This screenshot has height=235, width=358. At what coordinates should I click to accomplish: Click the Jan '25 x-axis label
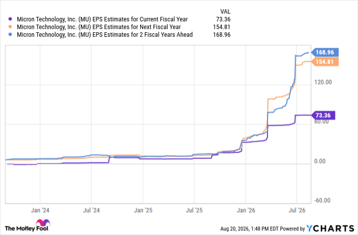click(x=143, y=210)
